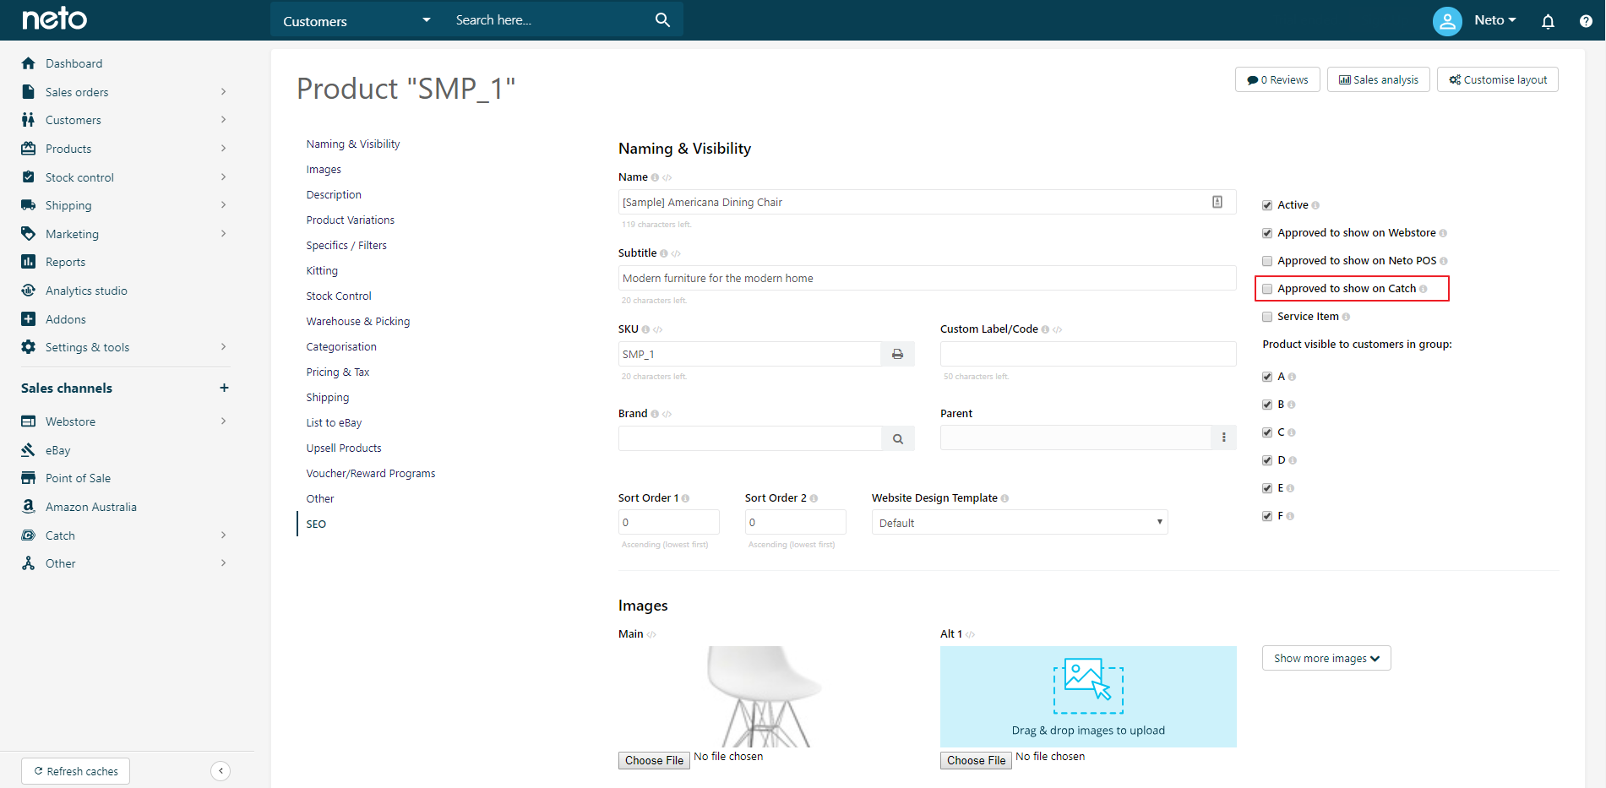
Task: Click the search magnifier icon
Action: pos(662,19)
